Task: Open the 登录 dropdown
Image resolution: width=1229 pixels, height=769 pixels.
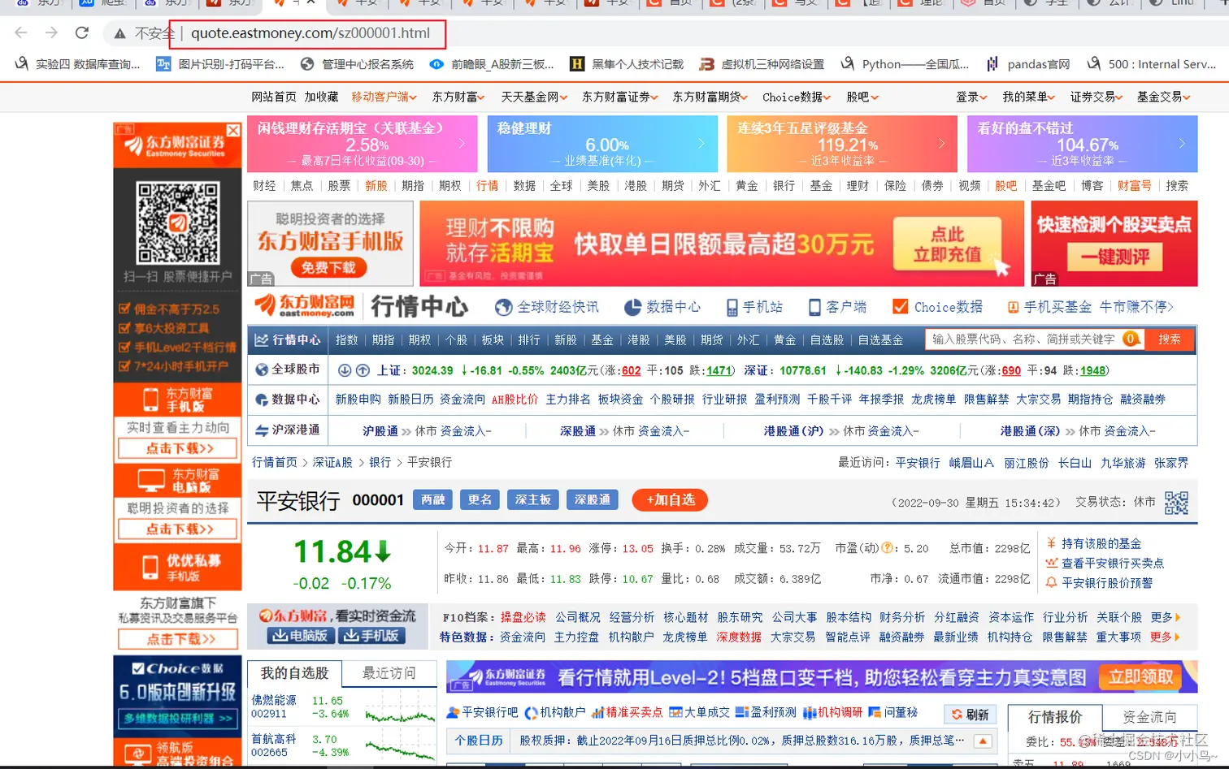Action: [971, 97]
